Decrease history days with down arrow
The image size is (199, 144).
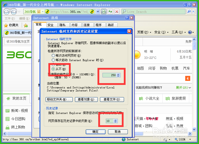coord(115,122)
